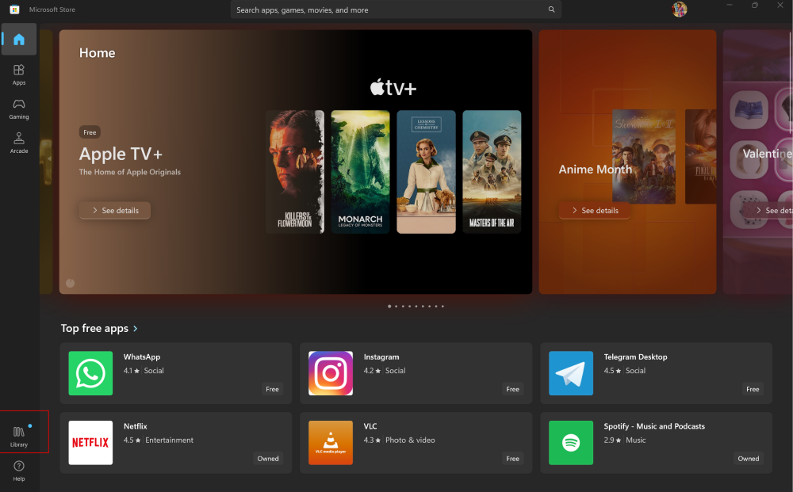Image resolution: width=793 pixels, height=492 pixels.
Task: Click the carousel progress indicator circle
Action: (x=71, y=283)
